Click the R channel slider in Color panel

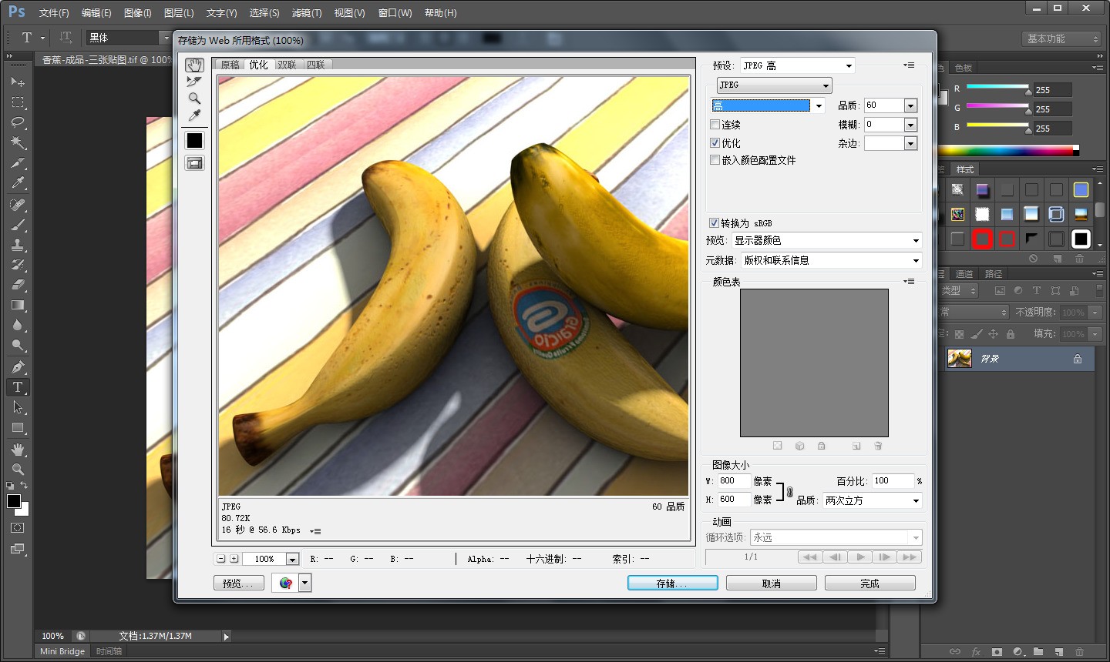997,87
